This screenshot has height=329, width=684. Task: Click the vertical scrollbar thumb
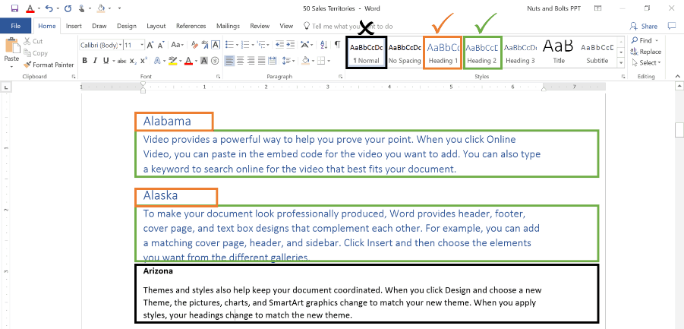click(x=679, y=130)
